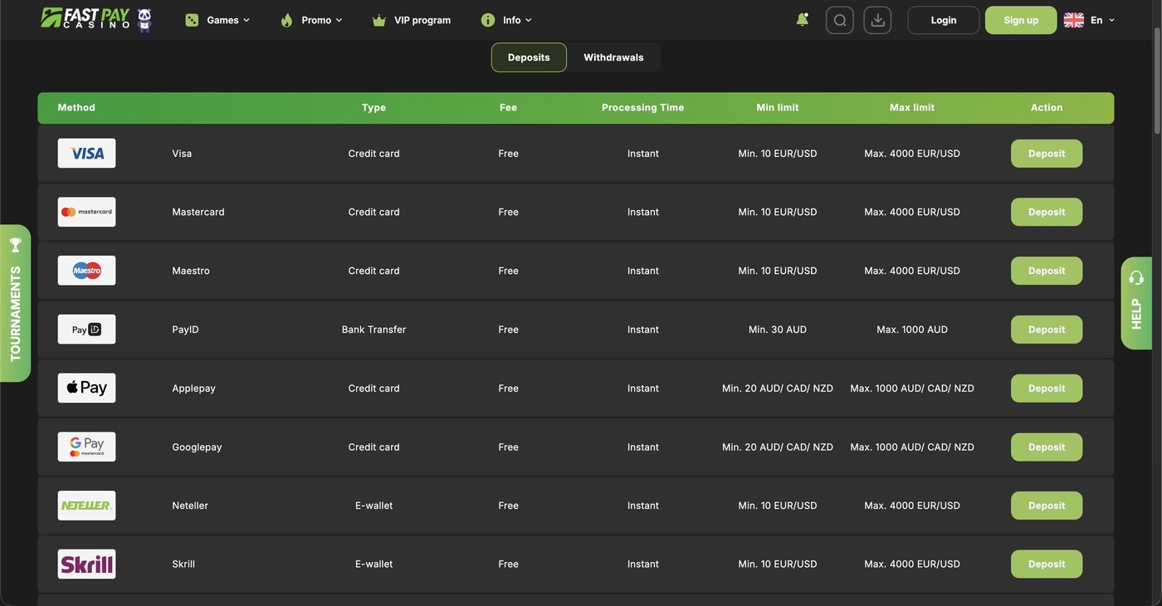The height and width of the screenshot is (606, 1162).
Task: Click Deposit for Skrill
Action: [1047, 564]
